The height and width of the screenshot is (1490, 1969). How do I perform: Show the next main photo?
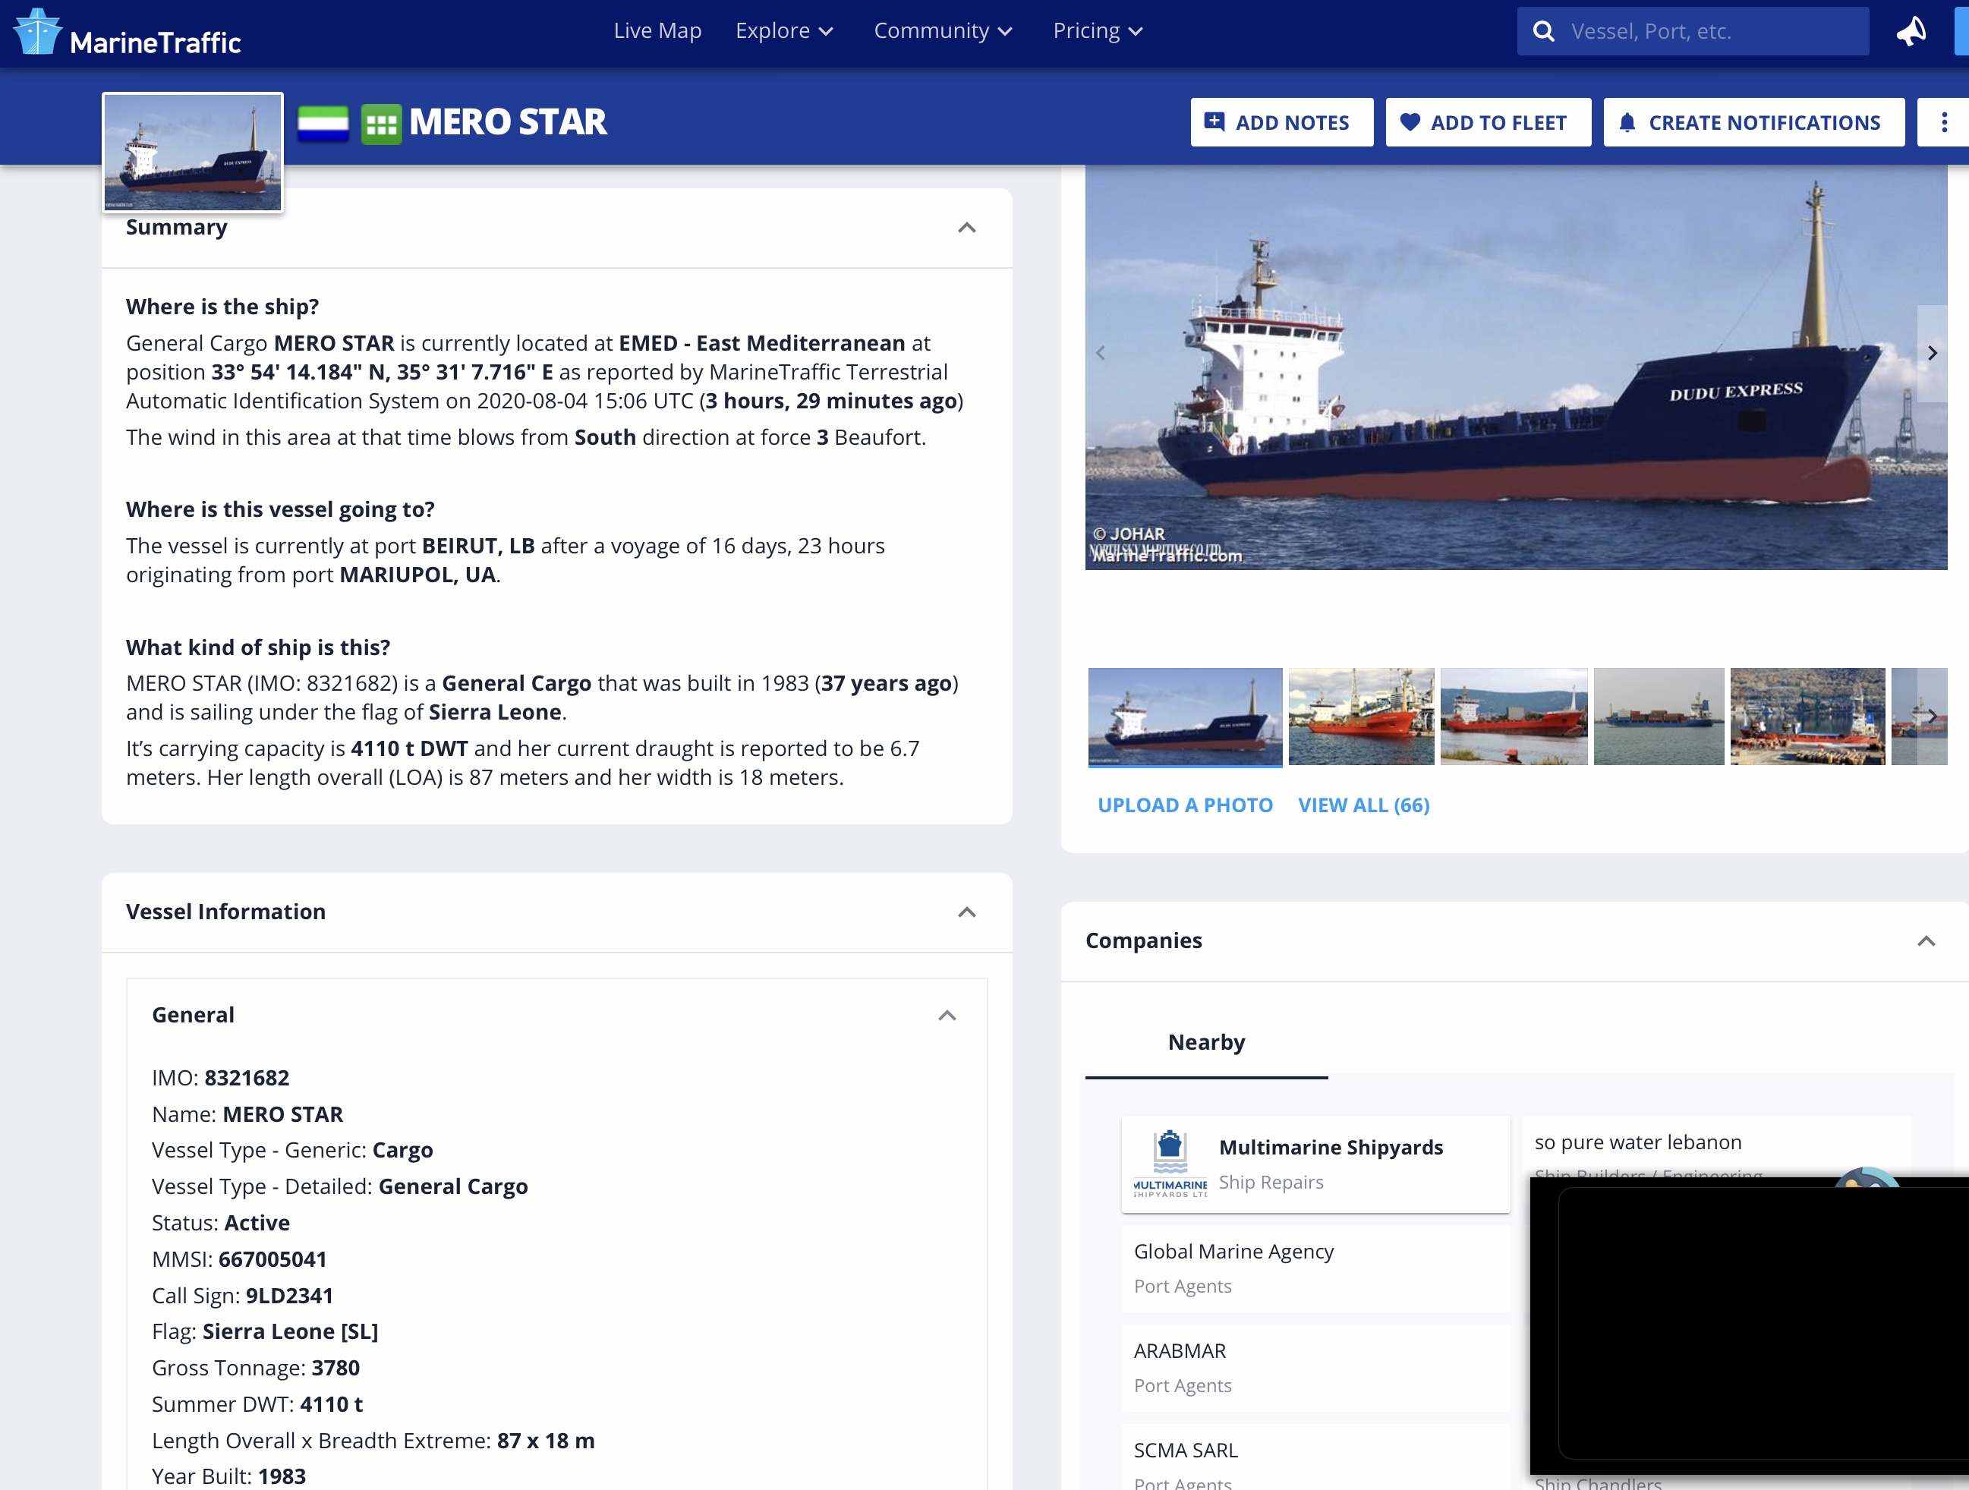click(1932, 354)
